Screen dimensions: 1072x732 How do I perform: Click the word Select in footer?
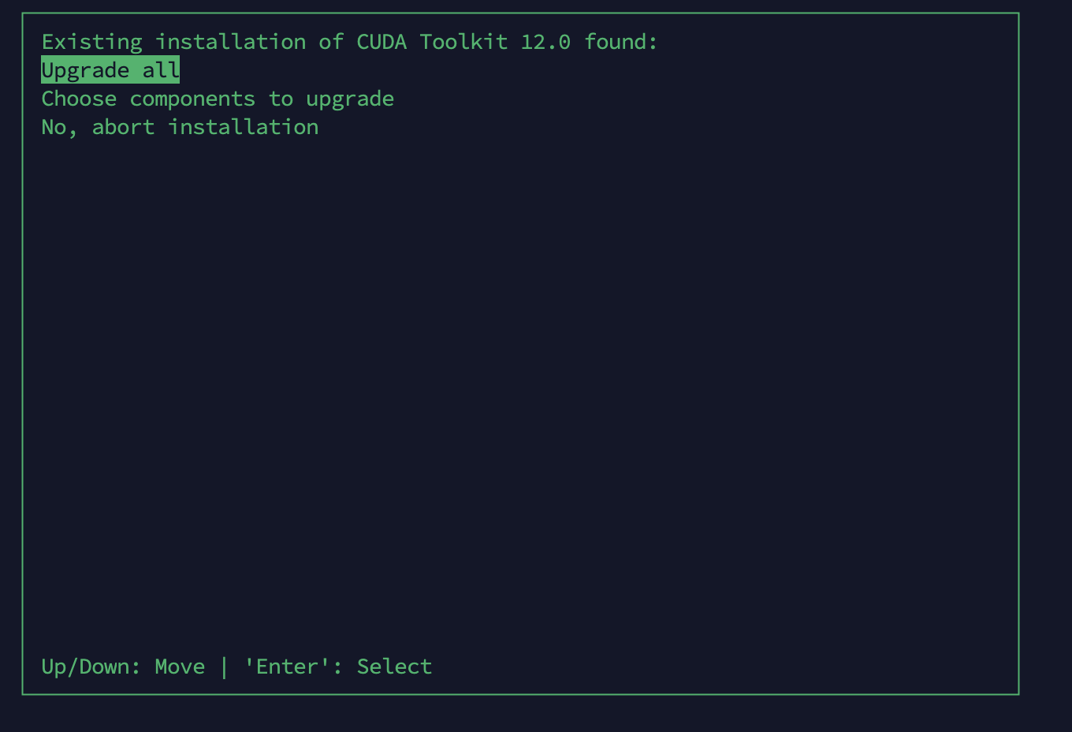(x=394, y=667)
